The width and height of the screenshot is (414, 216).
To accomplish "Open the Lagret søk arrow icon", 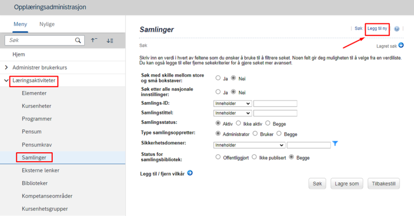I will tap(401, 45).
